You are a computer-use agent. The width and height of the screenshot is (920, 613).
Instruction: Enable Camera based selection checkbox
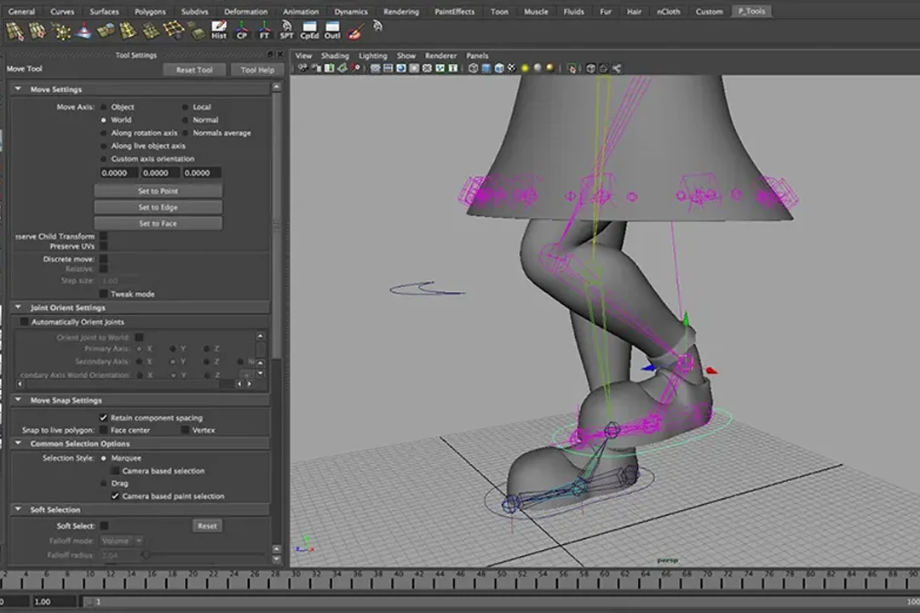click(x=115, y=471)
